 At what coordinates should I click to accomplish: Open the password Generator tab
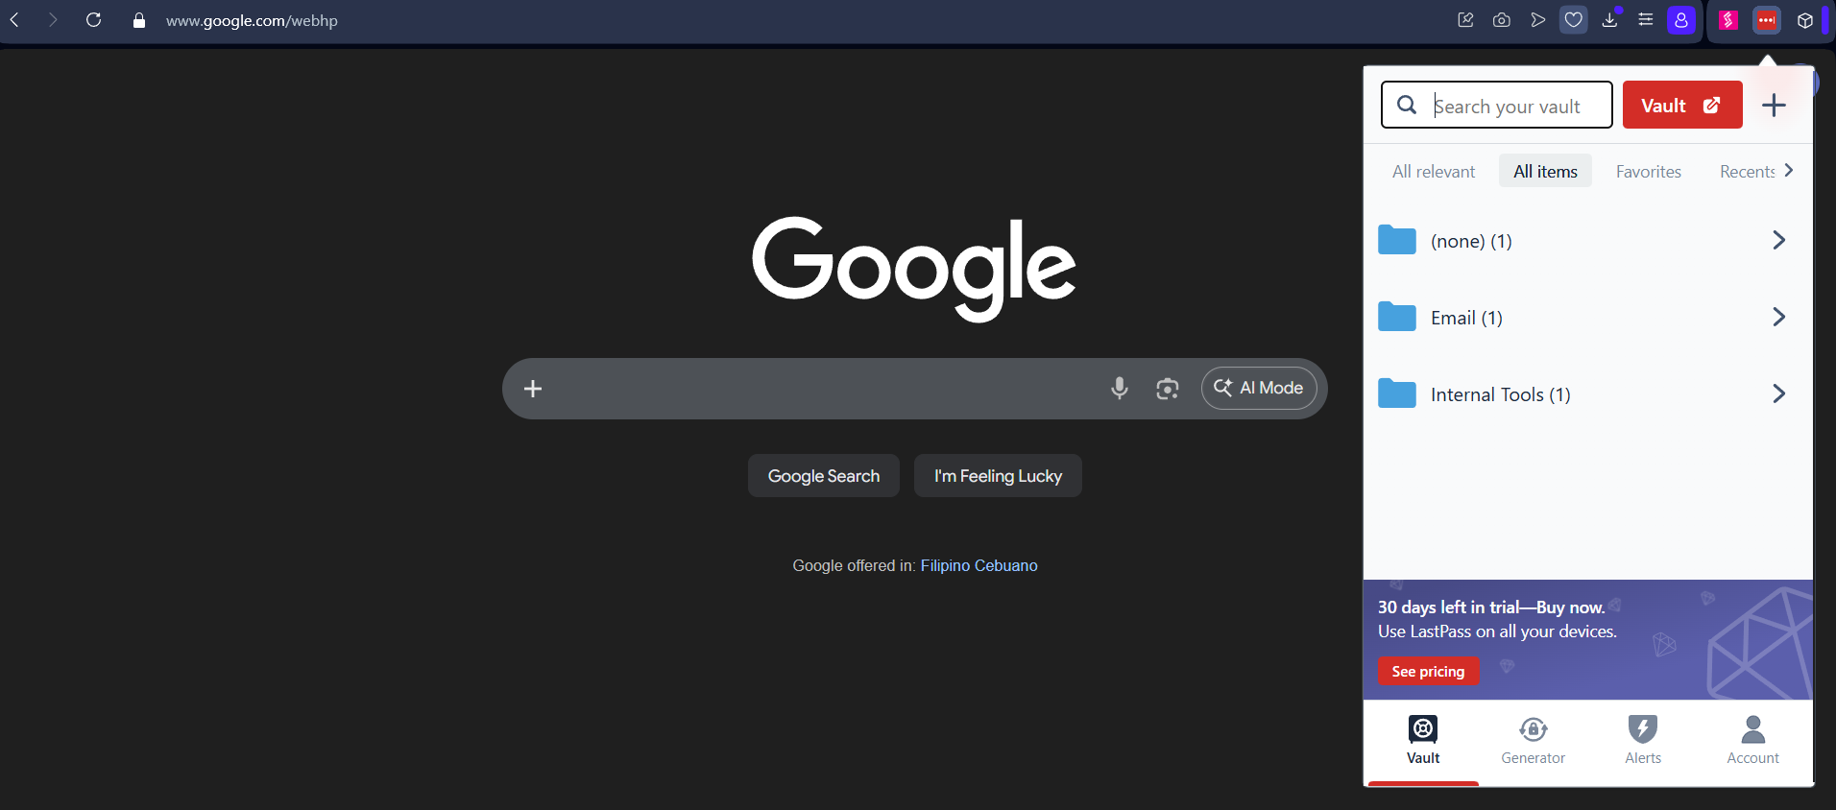coord(1533,741)
